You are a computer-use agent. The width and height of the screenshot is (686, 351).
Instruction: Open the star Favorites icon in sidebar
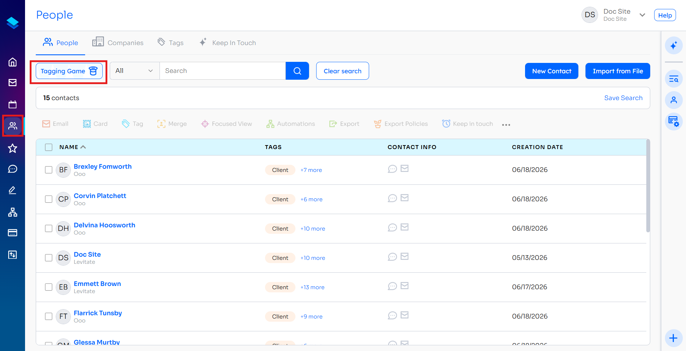tap(13, 148)
